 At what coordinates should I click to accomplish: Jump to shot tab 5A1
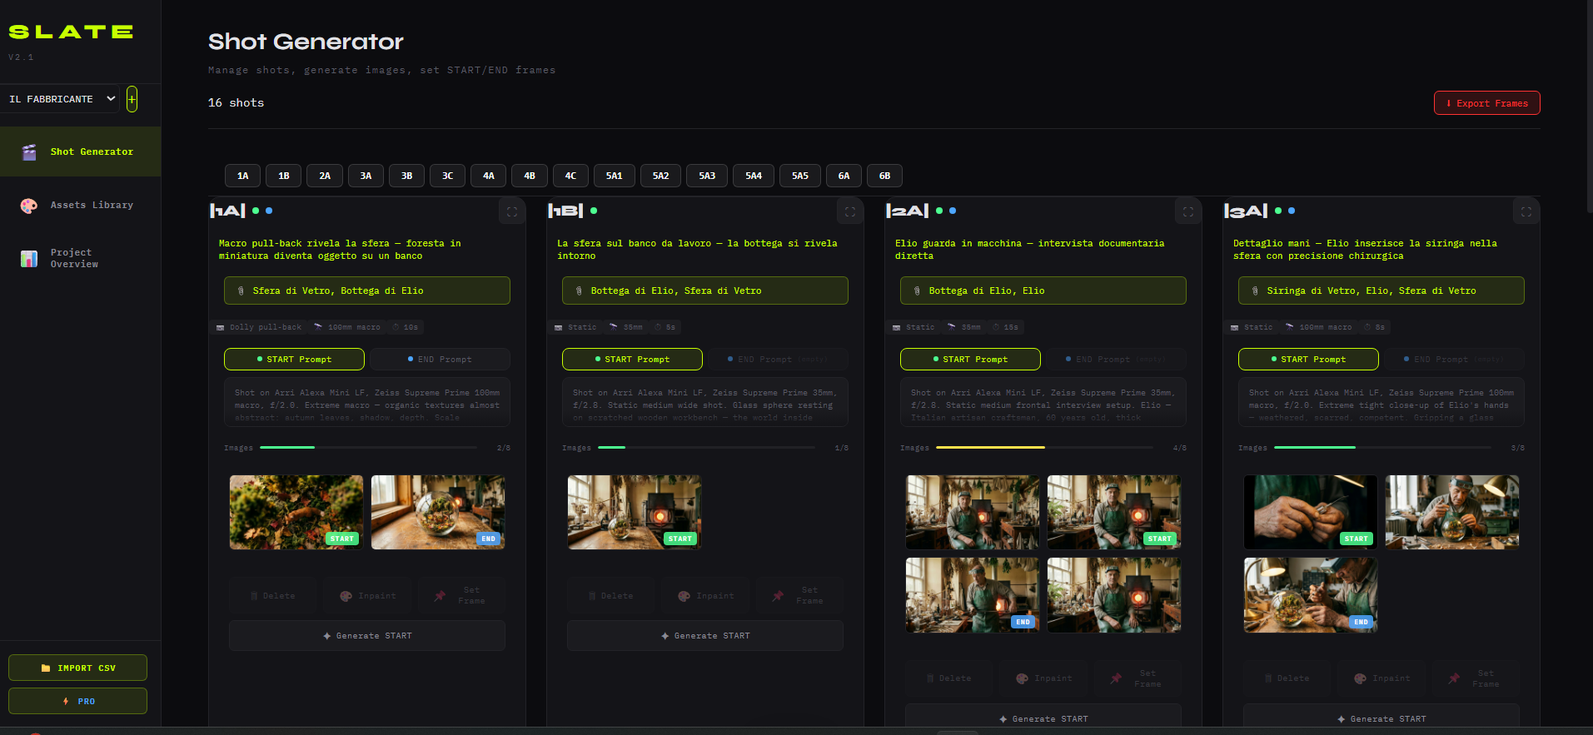tap(614, 176)
